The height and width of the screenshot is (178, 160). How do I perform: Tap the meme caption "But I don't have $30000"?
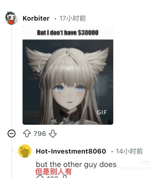coord(68,33)
